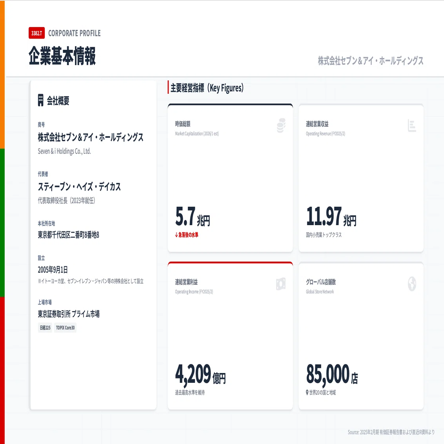
Task: Click the Source footnote at the bottom
Action: tap(391, 432)
